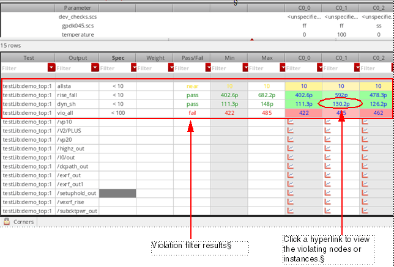This screenshot has height=267, width=394.
Task: Open waveform icon for /vp10 in C0_2
Action: [365, 122]
